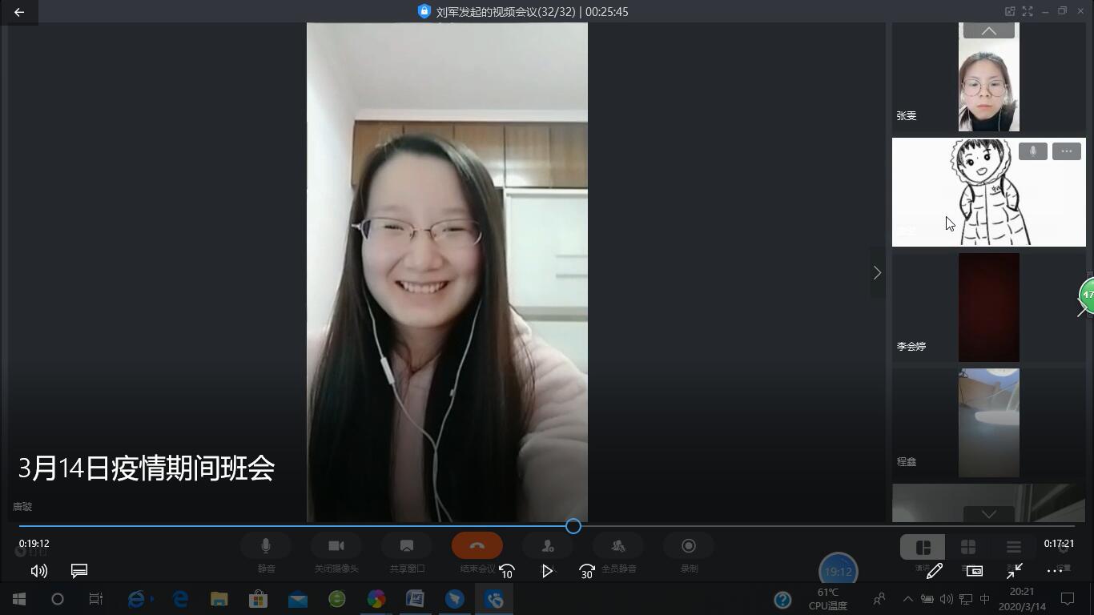Switch to mini-view picture-in-picture mode
1094x615 pixels.
974,571
